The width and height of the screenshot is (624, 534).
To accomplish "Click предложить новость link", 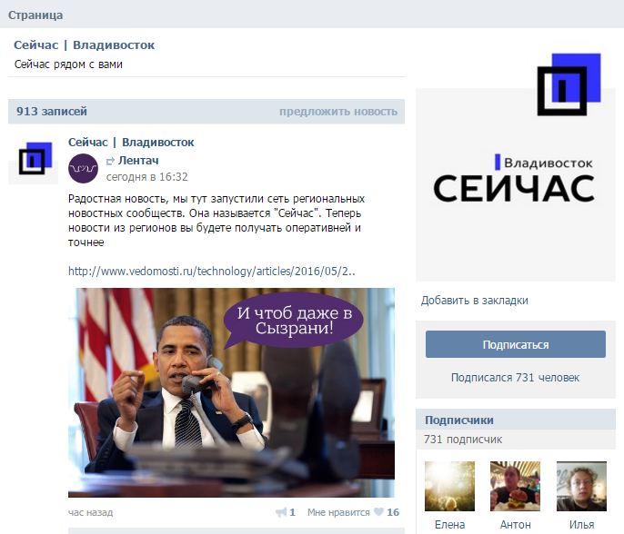I will (338, 112).
